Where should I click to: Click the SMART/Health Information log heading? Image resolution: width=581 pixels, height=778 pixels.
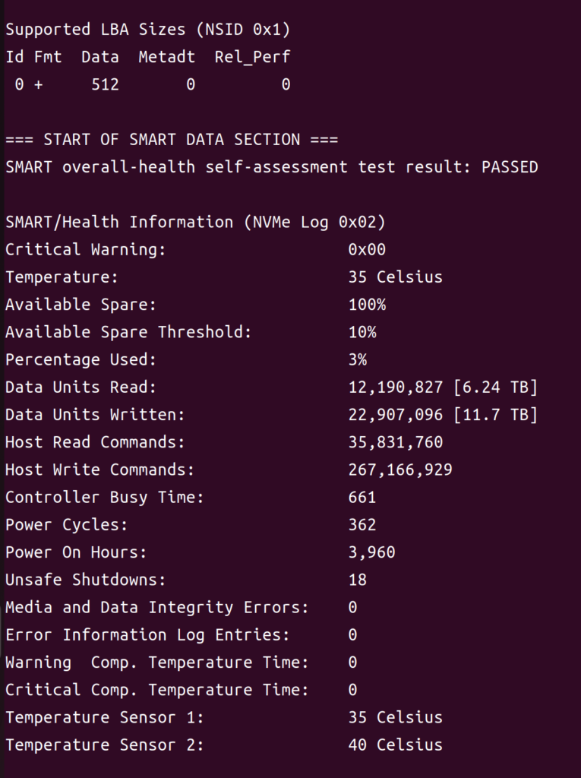(195, 222)
